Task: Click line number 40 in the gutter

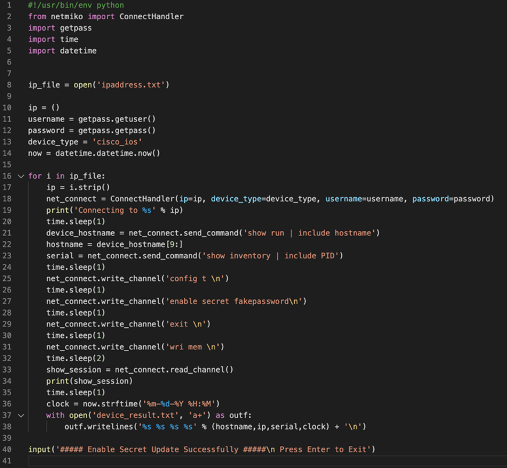Action: tap(8, 449)
